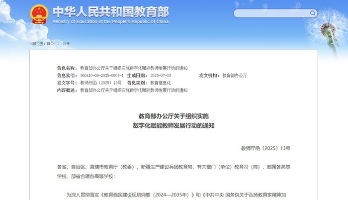
Task: Click the English Ministry of Education subtitle
Action: point(110,21)
